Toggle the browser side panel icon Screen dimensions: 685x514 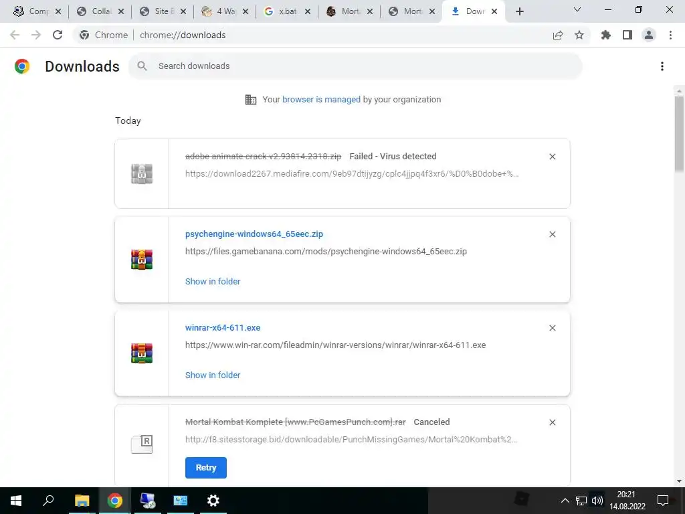(x=627, y=35)
